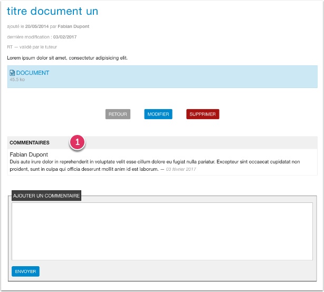This screenshot has height=292, width=324.
Task: Open the DOCUMENT file link
Action: pyautogui.click(x=33, y=73)
